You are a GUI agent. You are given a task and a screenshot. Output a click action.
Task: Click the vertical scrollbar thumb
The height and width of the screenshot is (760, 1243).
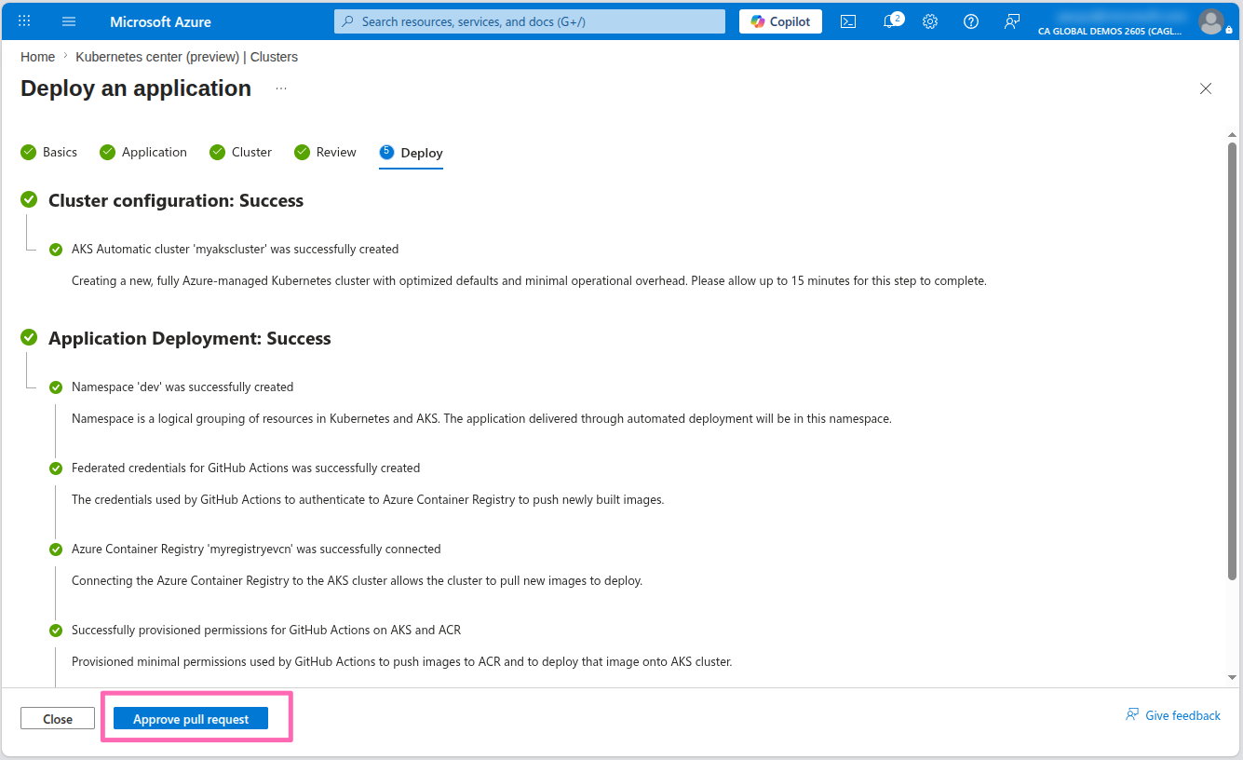[1232, 361]
